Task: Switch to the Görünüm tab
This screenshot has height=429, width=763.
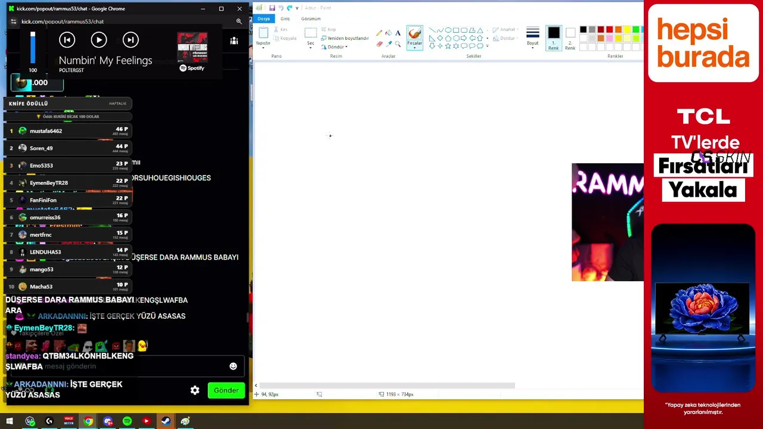Action: (311, 18)
